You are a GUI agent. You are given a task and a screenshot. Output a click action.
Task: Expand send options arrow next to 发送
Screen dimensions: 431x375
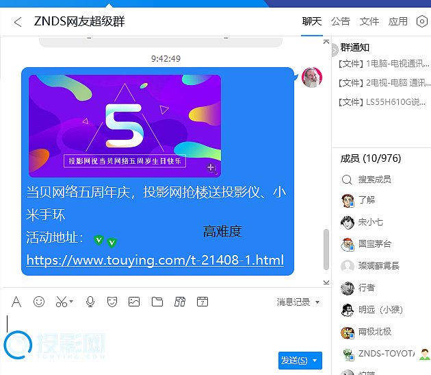[x=315, y=360]
